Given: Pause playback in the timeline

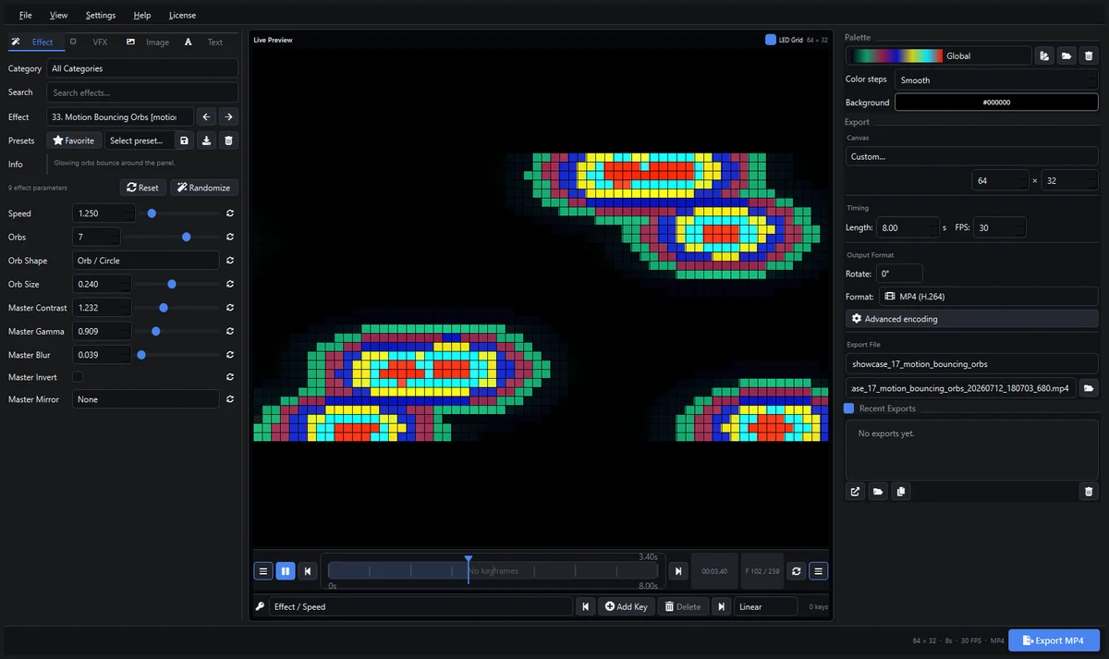Looking at the screenshot, I should (286, 571).
